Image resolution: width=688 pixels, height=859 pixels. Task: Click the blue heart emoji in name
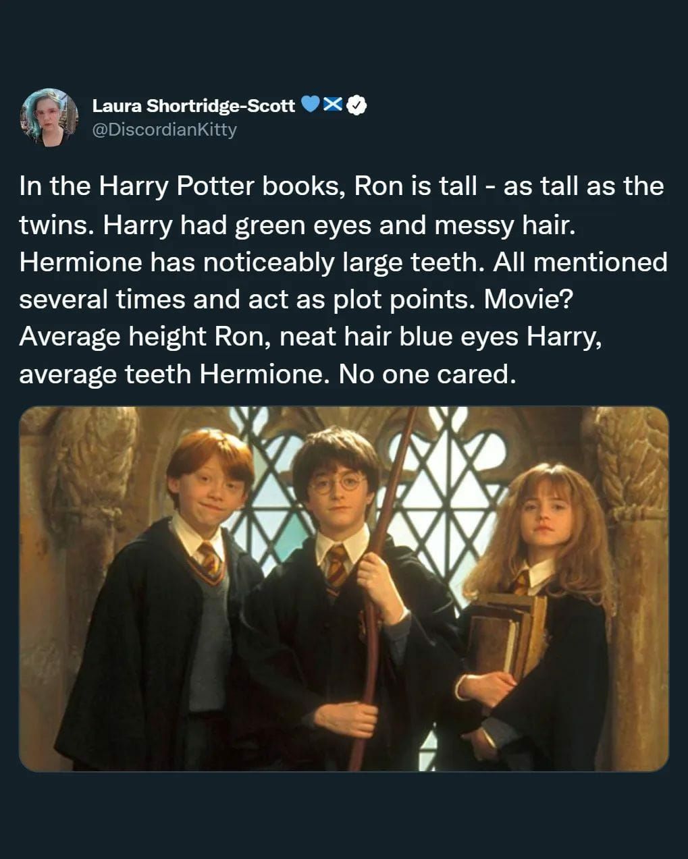click(x=309, y=105)
